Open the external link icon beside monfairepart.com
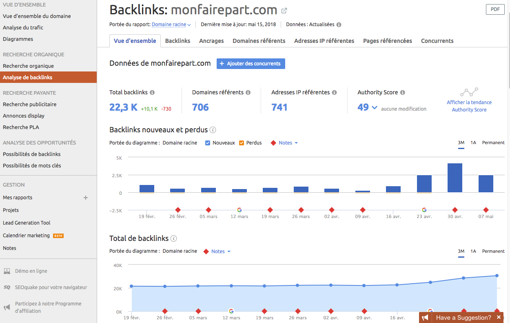The height and width of the screenshot is (323, 510). coord(284,11)
